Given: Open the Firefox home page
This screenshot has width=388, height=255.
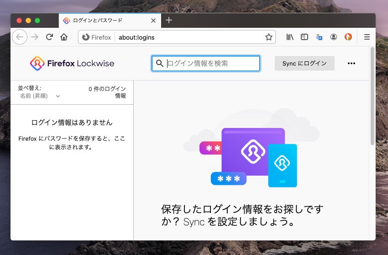Looking at the screenshot, I should (x=64, y=37).
